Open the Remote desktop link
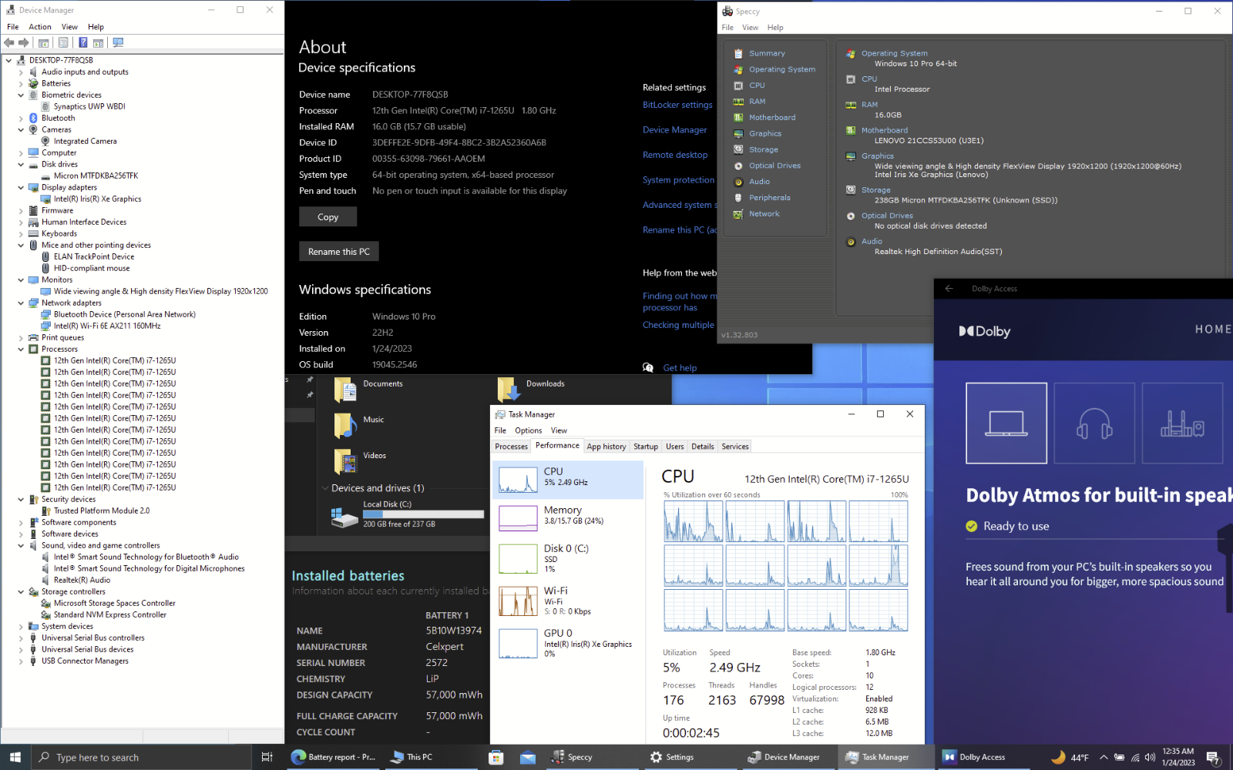Screen dimensions: 1233x770 [675, 155]
